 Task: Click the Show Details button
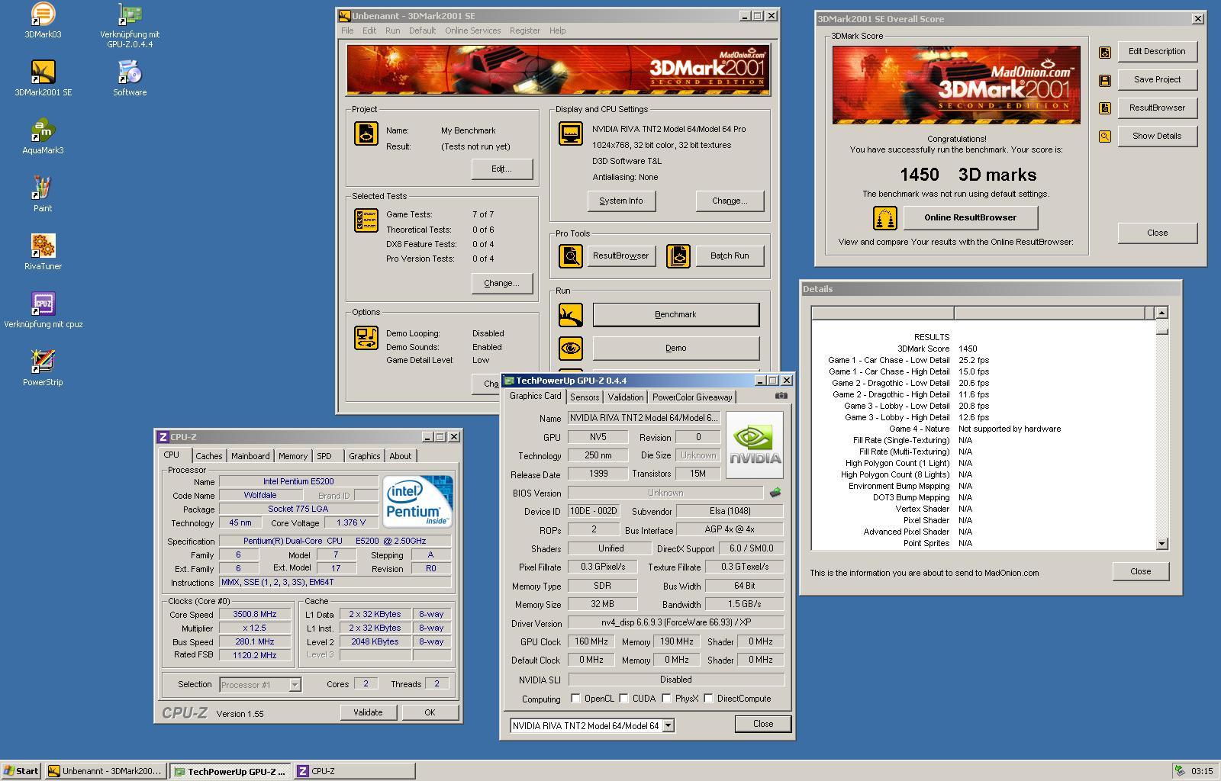[1157, 137]
